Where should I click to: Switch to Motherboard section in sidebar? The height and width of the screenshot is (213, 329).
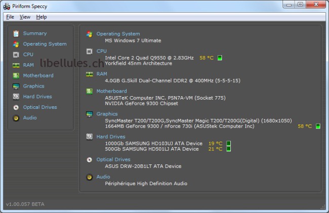(38, 76)
